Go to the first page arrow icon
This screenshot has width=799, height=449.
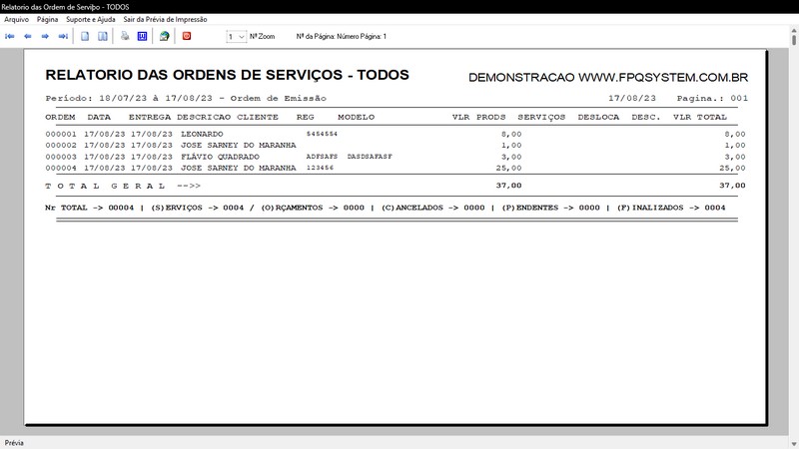click(x=10, y=36)
